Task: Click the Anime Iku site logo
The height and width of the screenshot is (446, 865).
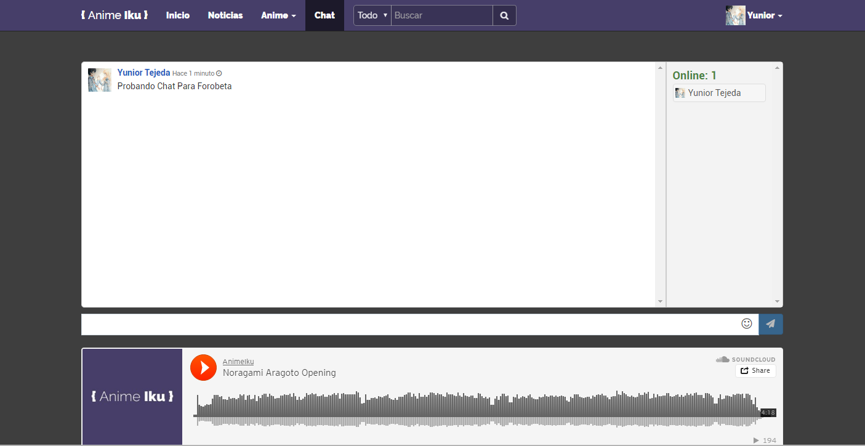Action: click(x=115, y=15)
